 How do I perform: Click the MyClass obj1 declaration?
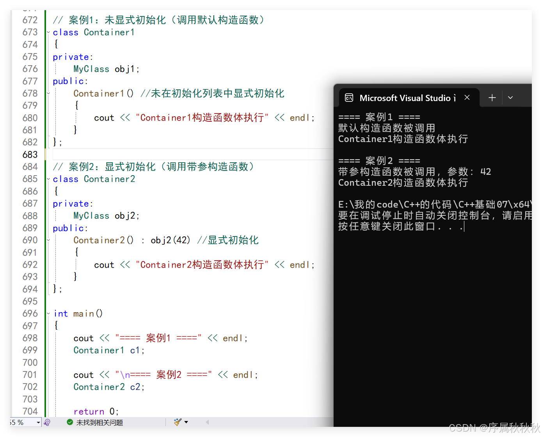pyautogui.click(x=106, y=69)
